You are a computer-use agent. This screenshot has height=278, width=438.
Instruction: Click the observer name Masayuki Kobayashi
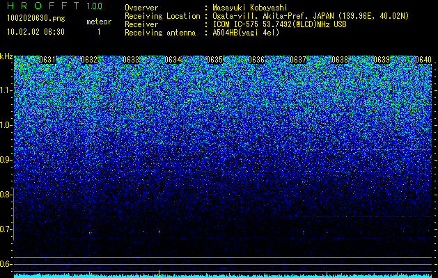(250, 8)
